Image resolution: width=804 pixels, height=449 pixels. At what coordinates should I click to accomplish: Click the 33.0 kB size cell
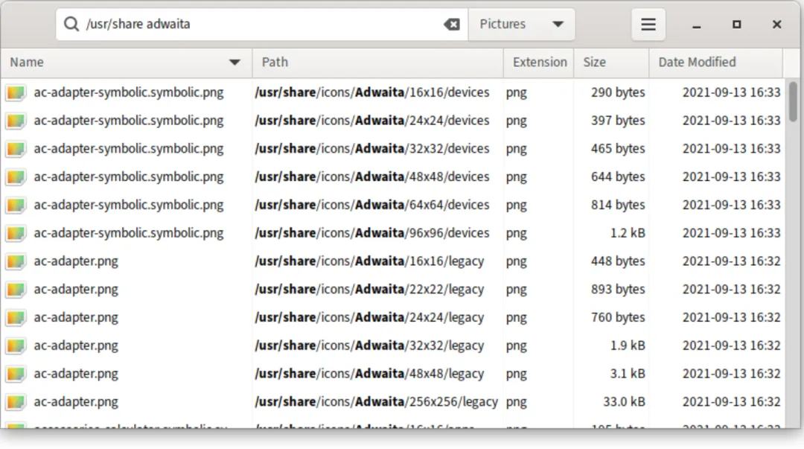624,402
